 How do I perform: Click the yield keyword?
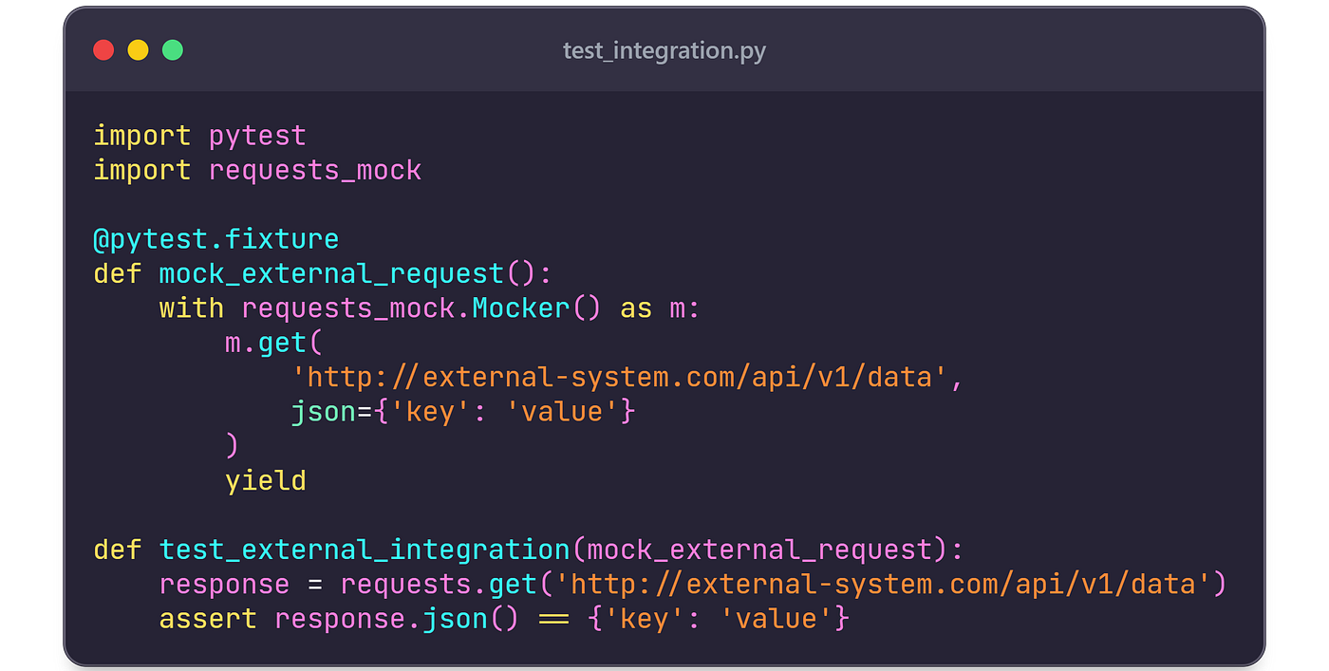pos(265,480)
